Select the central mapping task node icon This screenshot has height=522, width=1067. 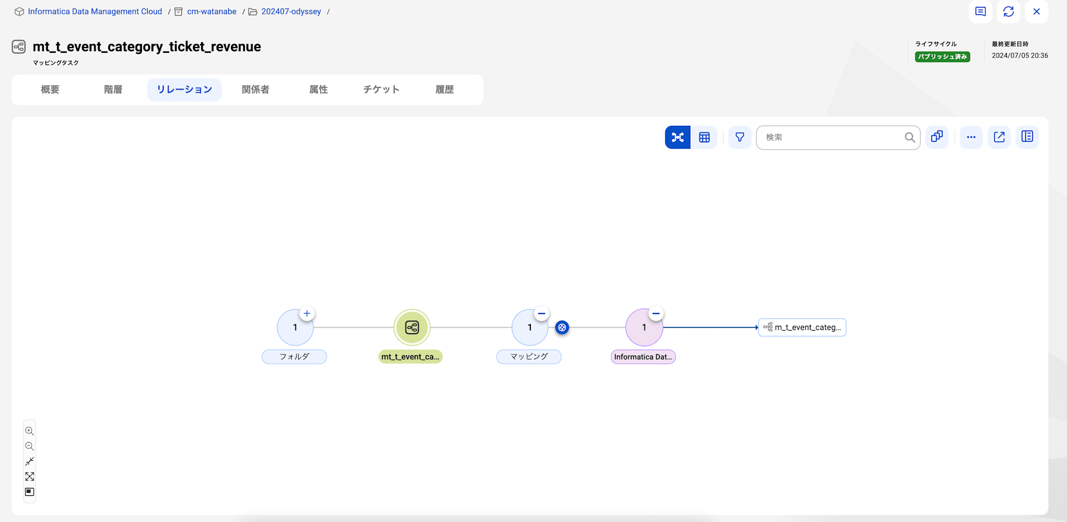412,327
